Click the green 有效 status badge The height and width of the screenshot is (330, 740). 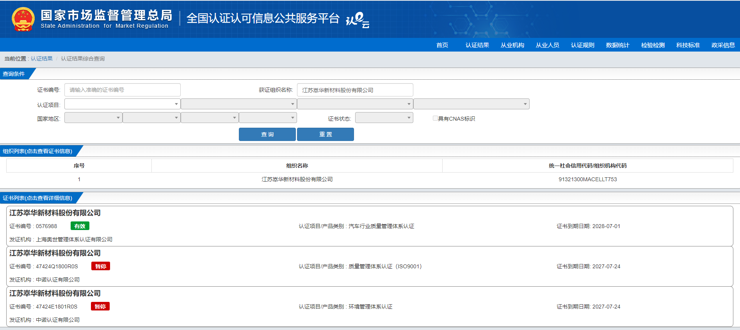(x=80, y=226)
